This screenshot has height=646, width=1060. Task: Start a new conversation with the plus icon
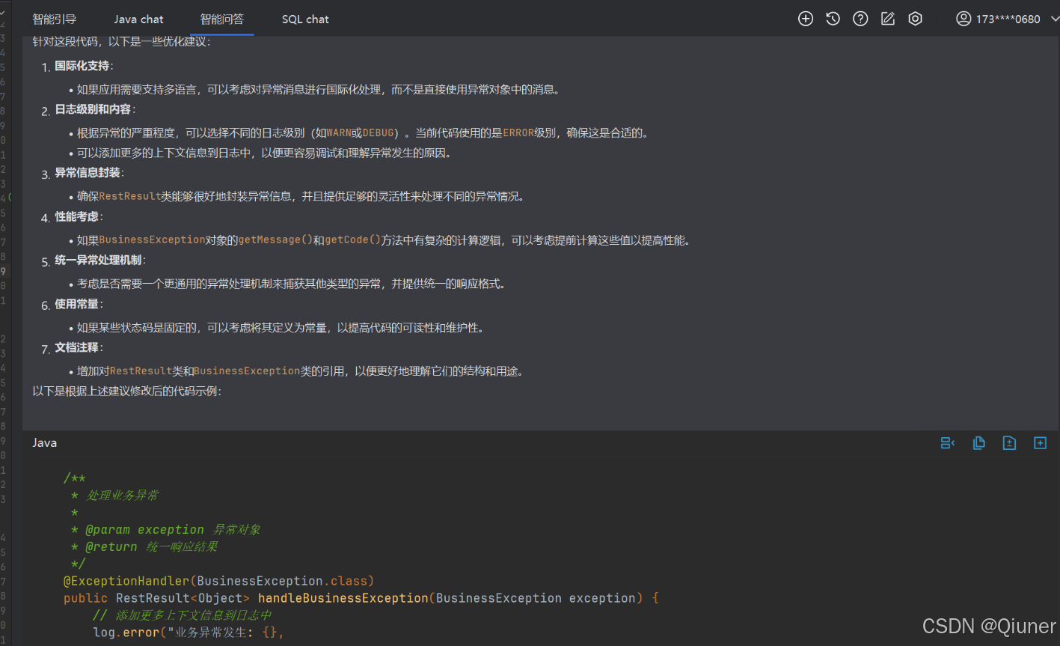click(805, 19)
